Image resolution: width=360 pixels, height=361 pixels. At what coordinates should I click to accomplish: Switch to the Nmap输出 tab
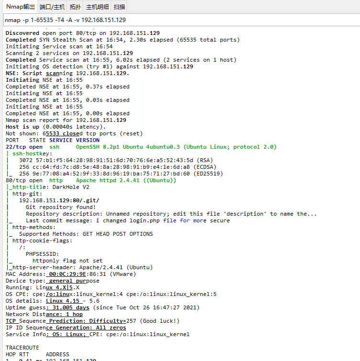tap(20, 7)
